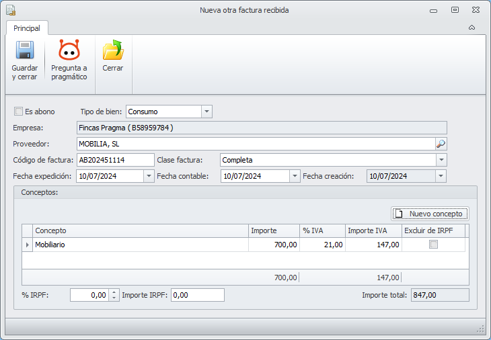Viewport: 491px width, 340px height.
Task: Click the 147,00 Importe IVA cell of Mobiliario
Action: pos(373,245)
